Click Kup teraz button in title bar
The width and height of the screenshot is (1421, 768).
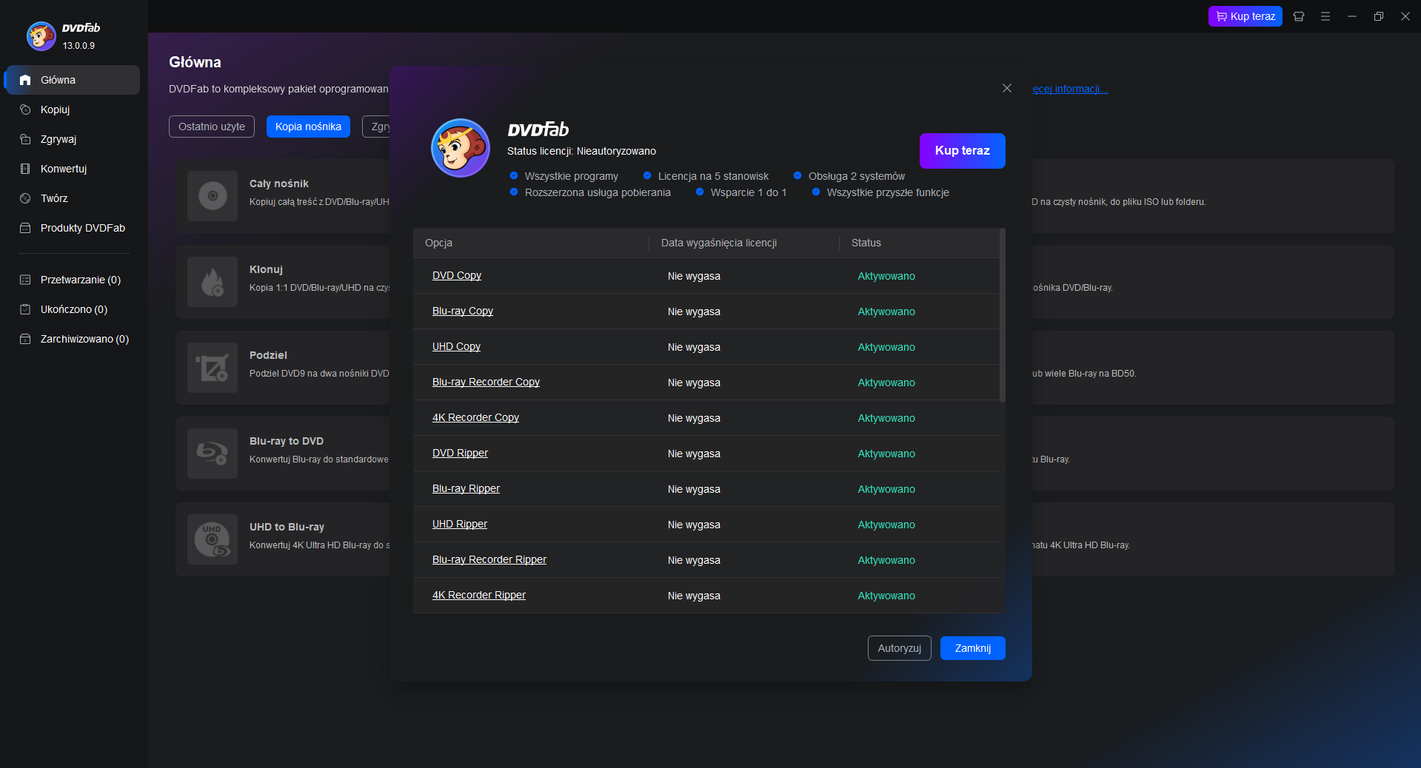(1246, 16)
